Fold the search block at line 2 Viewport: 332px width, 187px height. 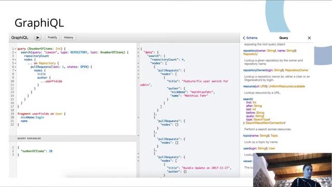click(x=15, y=52)
